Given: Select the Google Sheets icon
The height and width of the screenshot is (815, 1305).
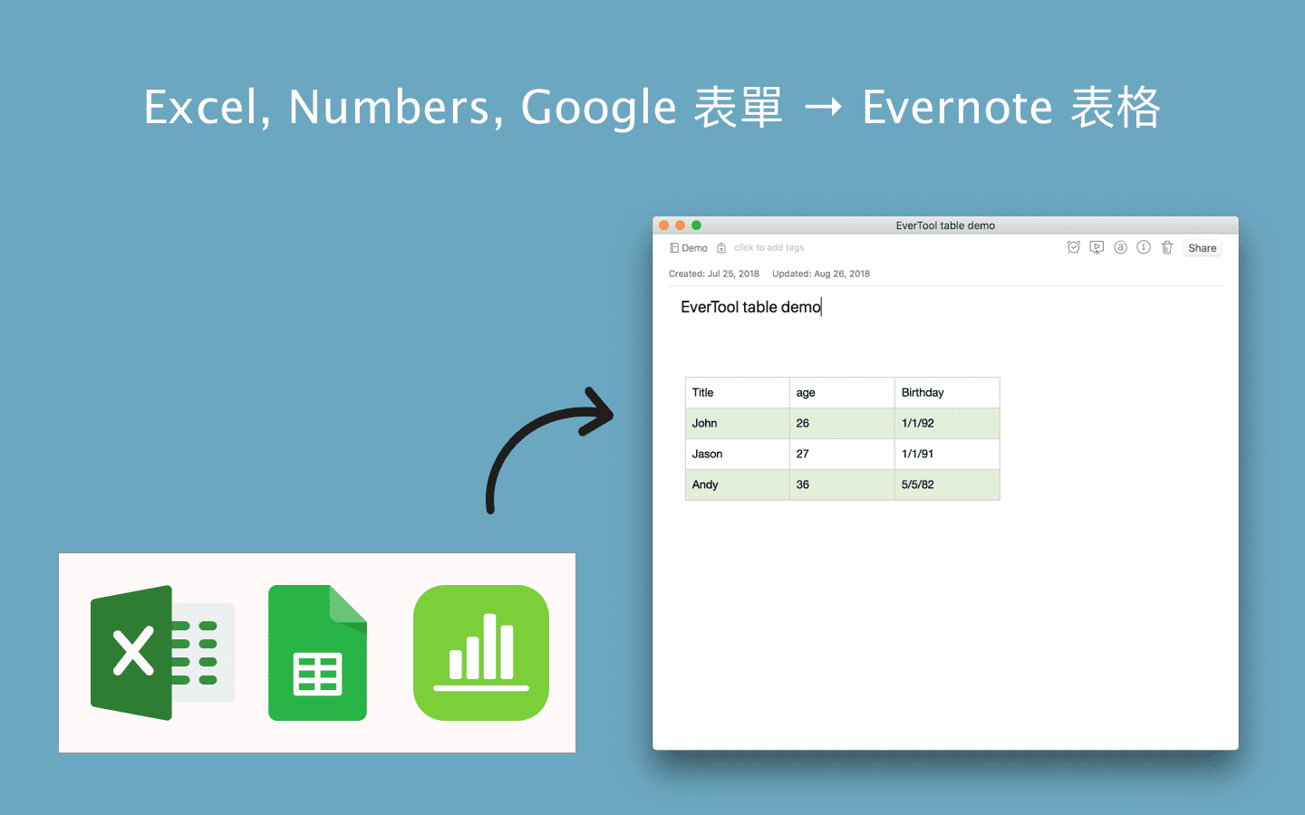Looking at the screenshot, I should [317, 652].
